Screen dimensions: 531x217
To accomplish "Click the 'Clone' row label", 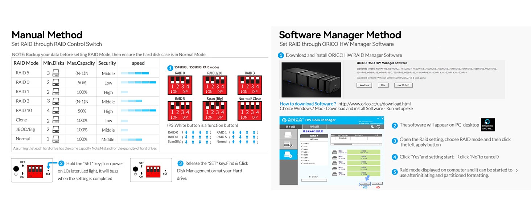I will pyautogui.click(x=21, y=120).
